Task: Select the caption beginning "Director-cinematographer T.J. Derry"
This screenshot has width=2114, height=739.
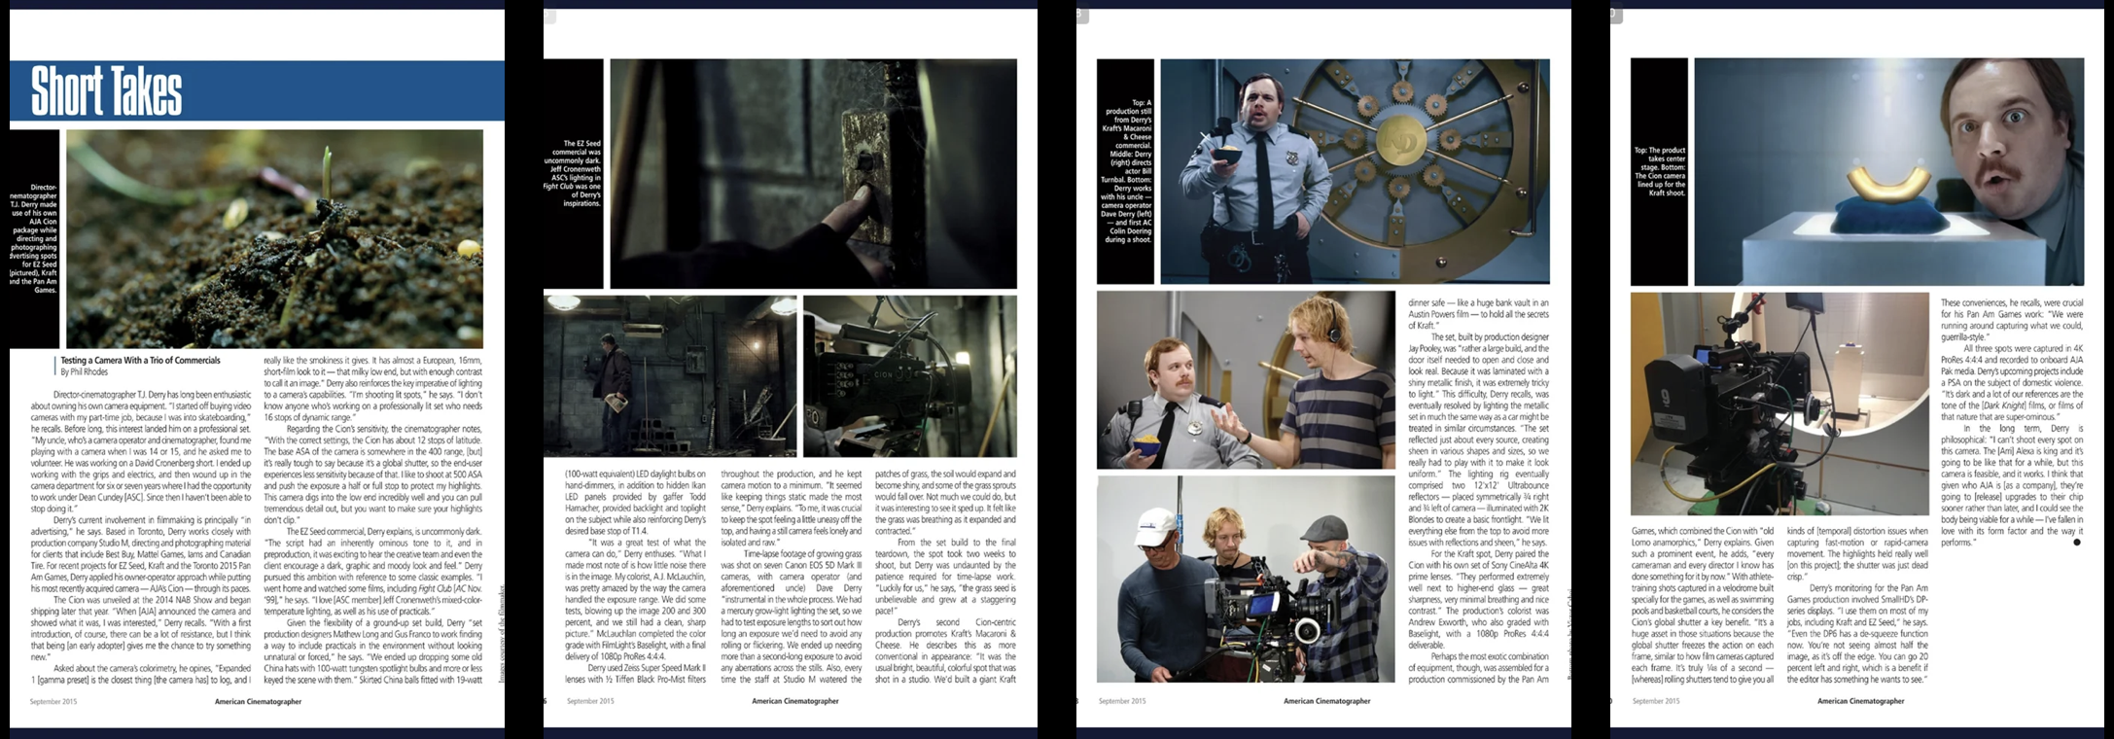Action: point(34,238)
